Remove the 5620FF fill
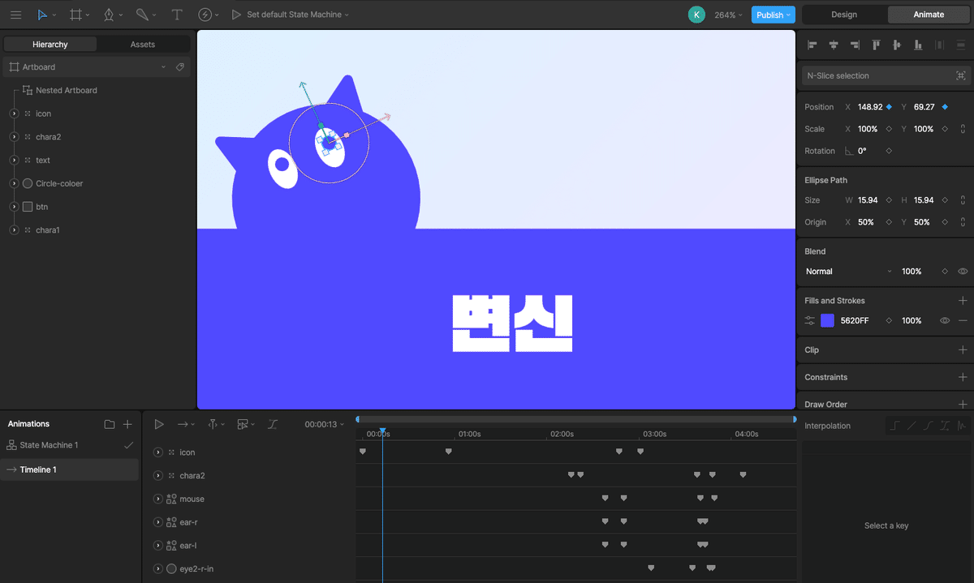The width and height of the screenshot is (974, 583). [963, 321]
